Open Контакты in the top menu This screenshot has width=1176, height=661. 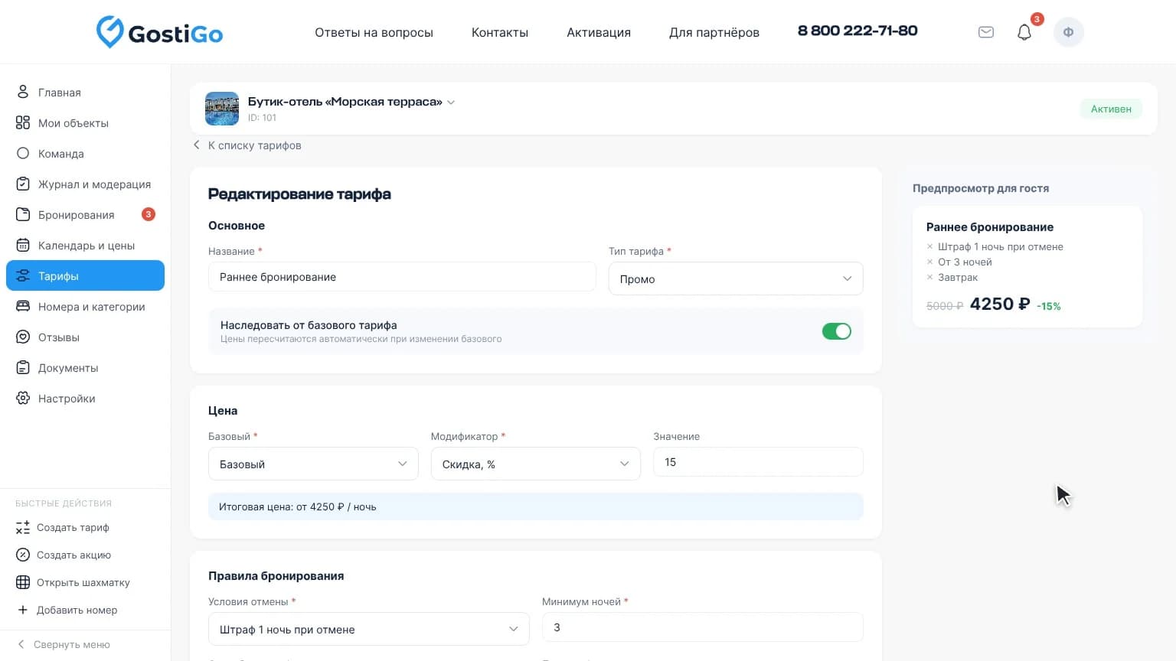click(500, 32)
